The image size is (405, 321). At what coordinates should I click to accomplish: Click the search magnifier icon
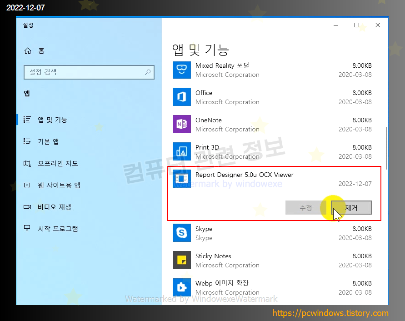coord(148,72)
